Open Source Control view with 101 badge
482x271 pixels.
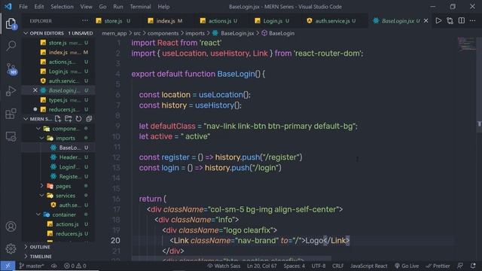point(11,69)
